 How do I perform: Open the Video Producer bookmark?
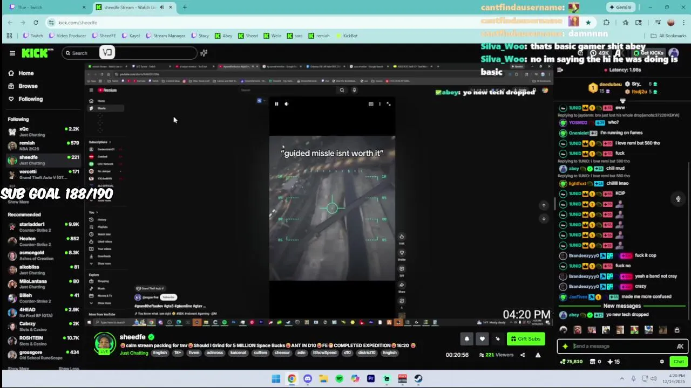pyautogui.click(x=67, y=36)
